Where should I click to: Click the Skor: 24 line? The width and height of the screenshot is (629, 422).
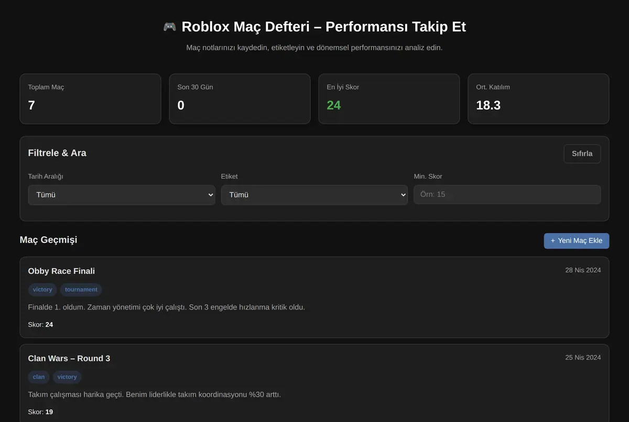tap(40, 325)
